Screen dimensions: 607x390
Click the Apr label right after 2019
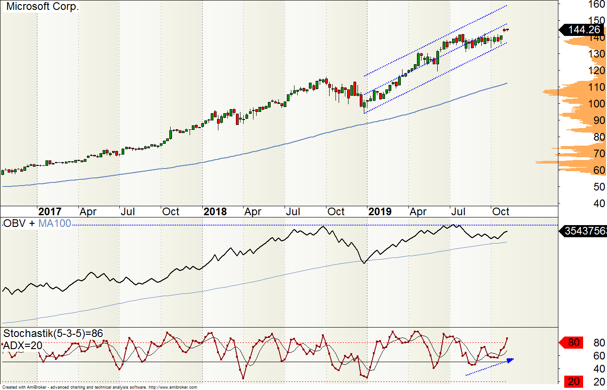pyautogui.click(x=418, y=212)
